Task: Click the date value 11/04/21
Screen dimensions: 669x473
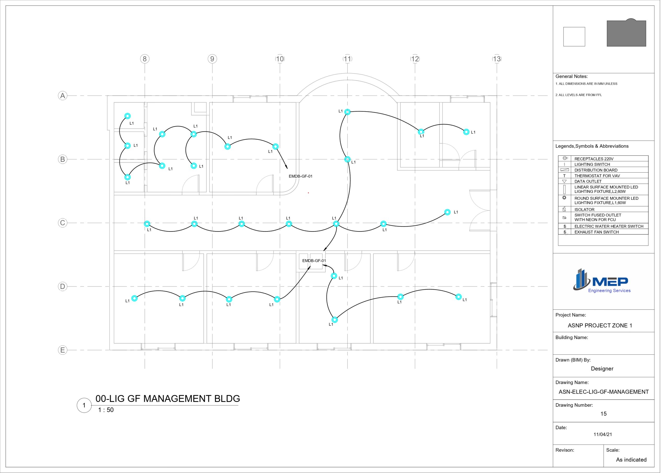Action: pyautogui.click(x=603, y=434)
